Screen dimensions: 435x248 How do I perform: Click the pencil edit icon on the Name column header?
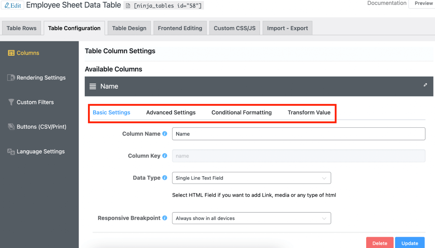click(425, 85)
